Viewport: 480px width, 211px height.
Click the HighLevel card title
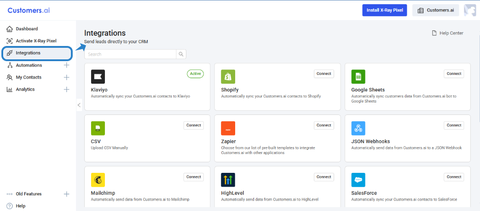coord(232,193)
